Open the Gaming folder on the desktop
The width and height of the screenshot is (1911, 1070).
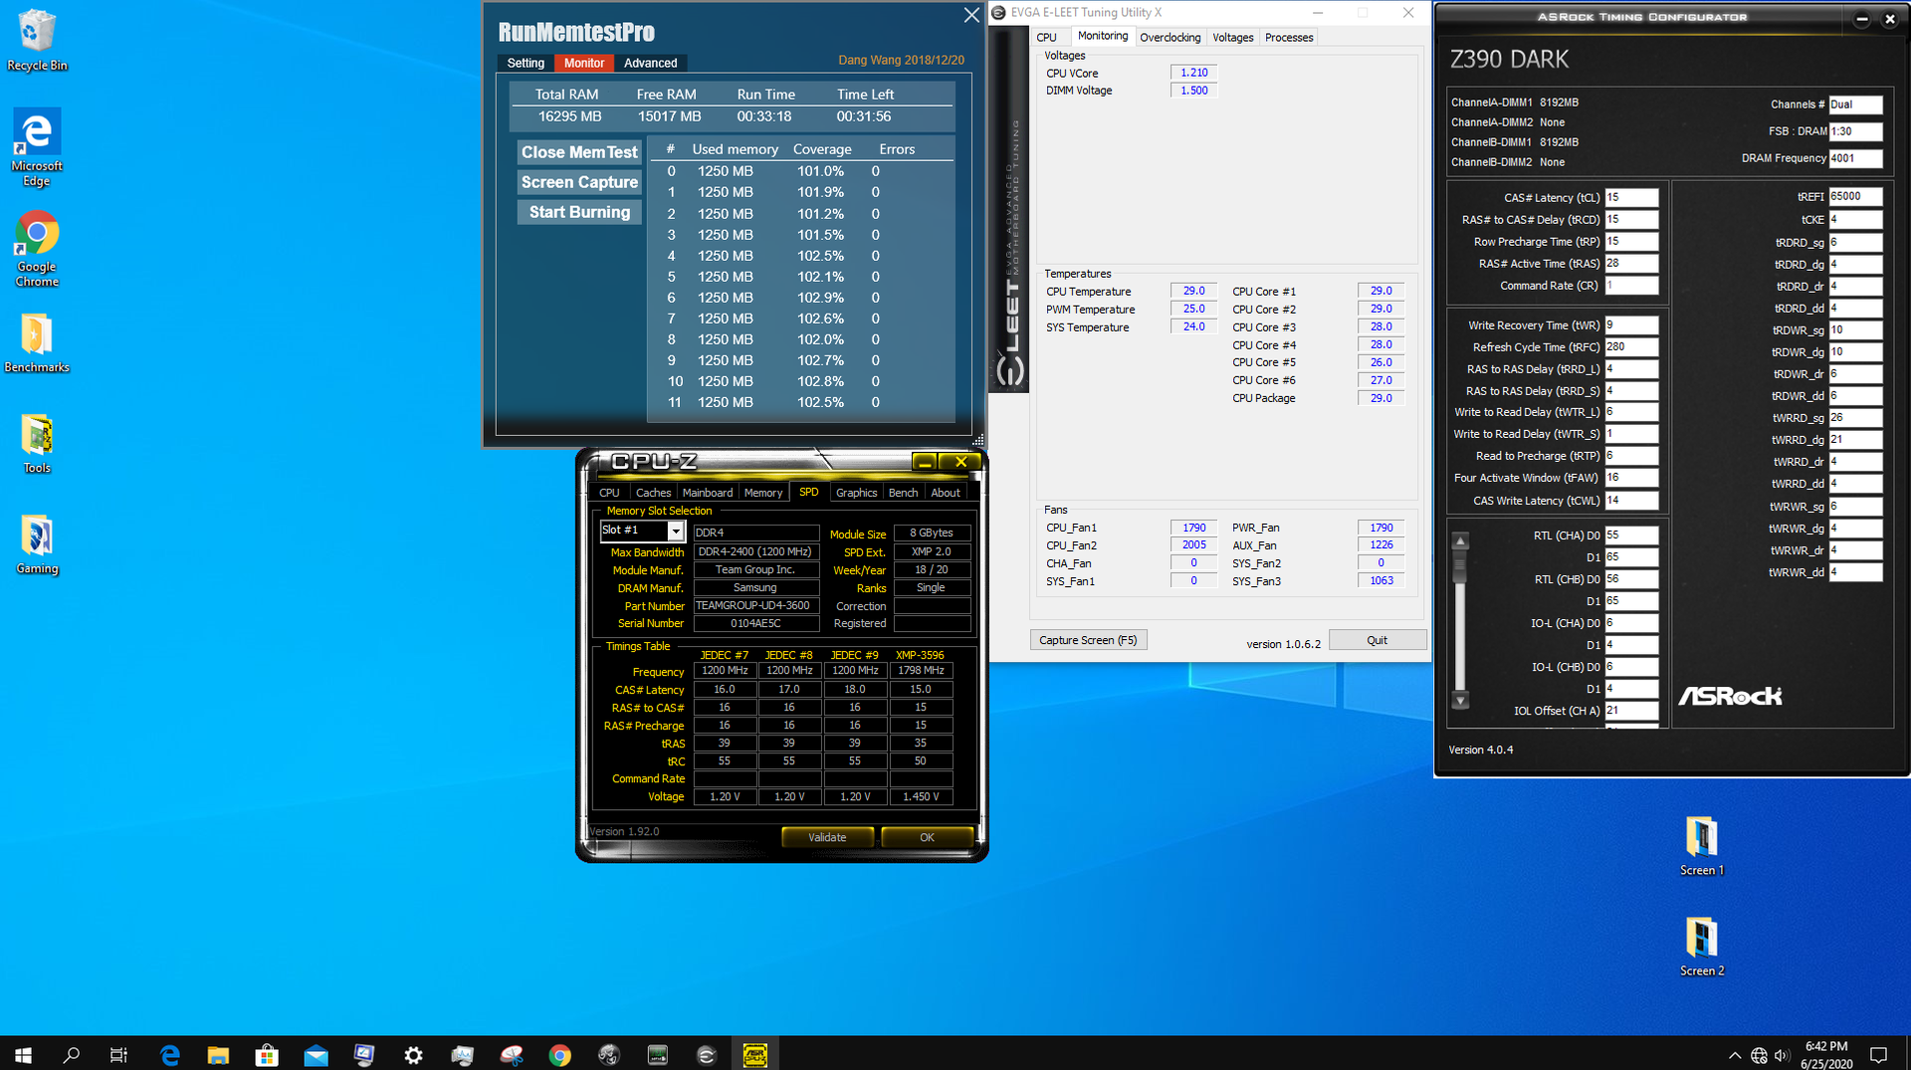click(x=37, y=544)
